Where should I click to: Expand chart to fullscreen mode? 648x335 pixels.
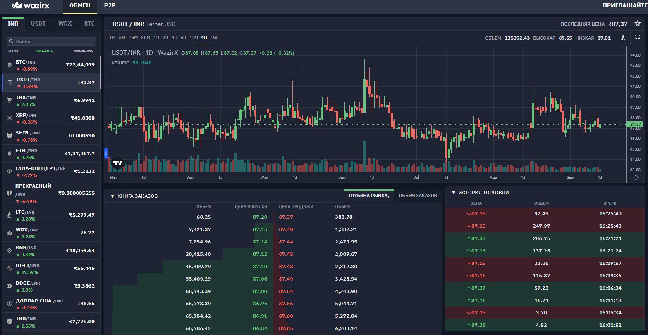coord(637,38)
